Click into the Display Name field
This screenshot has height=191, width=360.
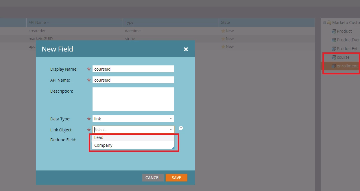coord(133,69)
